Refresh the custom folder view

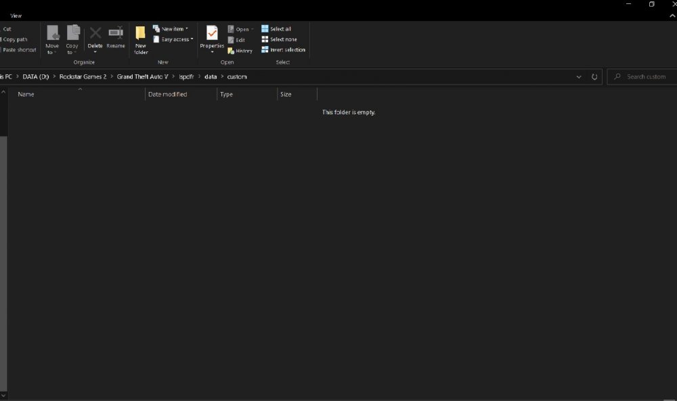594,76
